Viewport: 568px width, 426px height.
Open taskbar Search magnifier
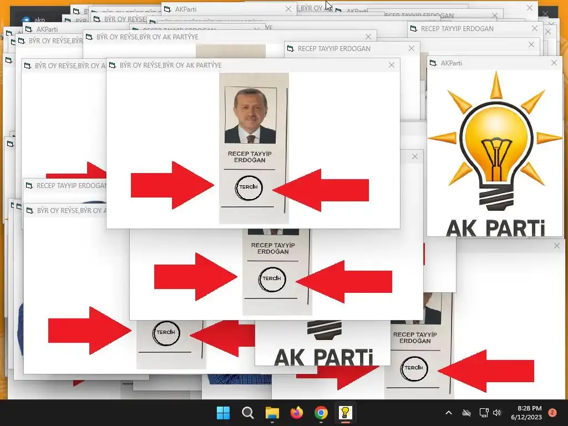[x=248, y=413]
